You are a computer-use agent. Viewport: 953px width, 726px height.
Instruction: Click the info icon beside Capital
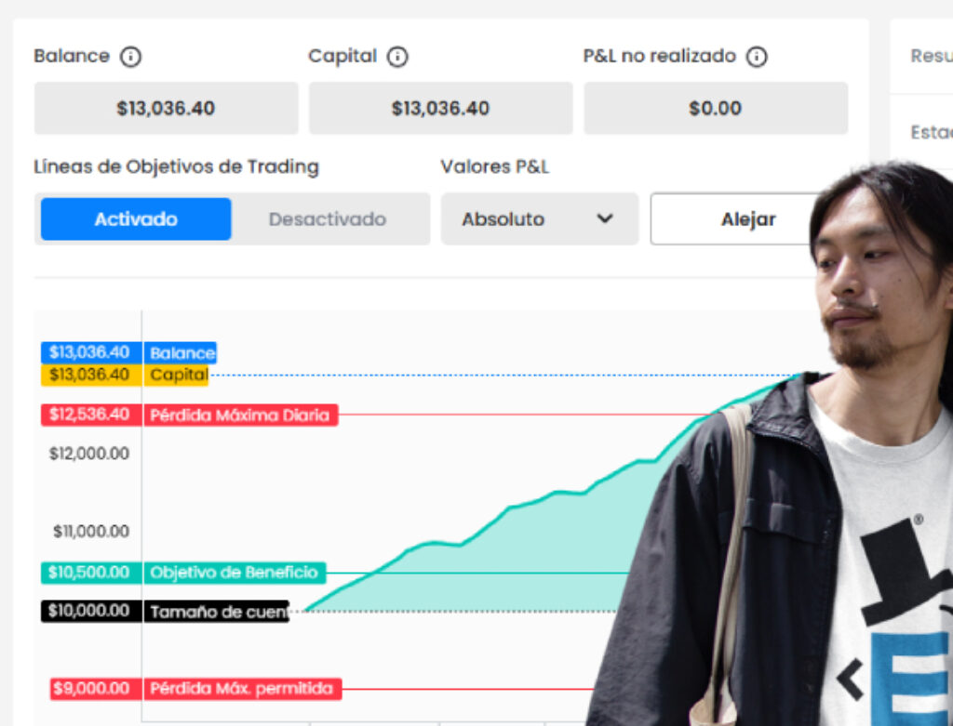tap(397, 57)
